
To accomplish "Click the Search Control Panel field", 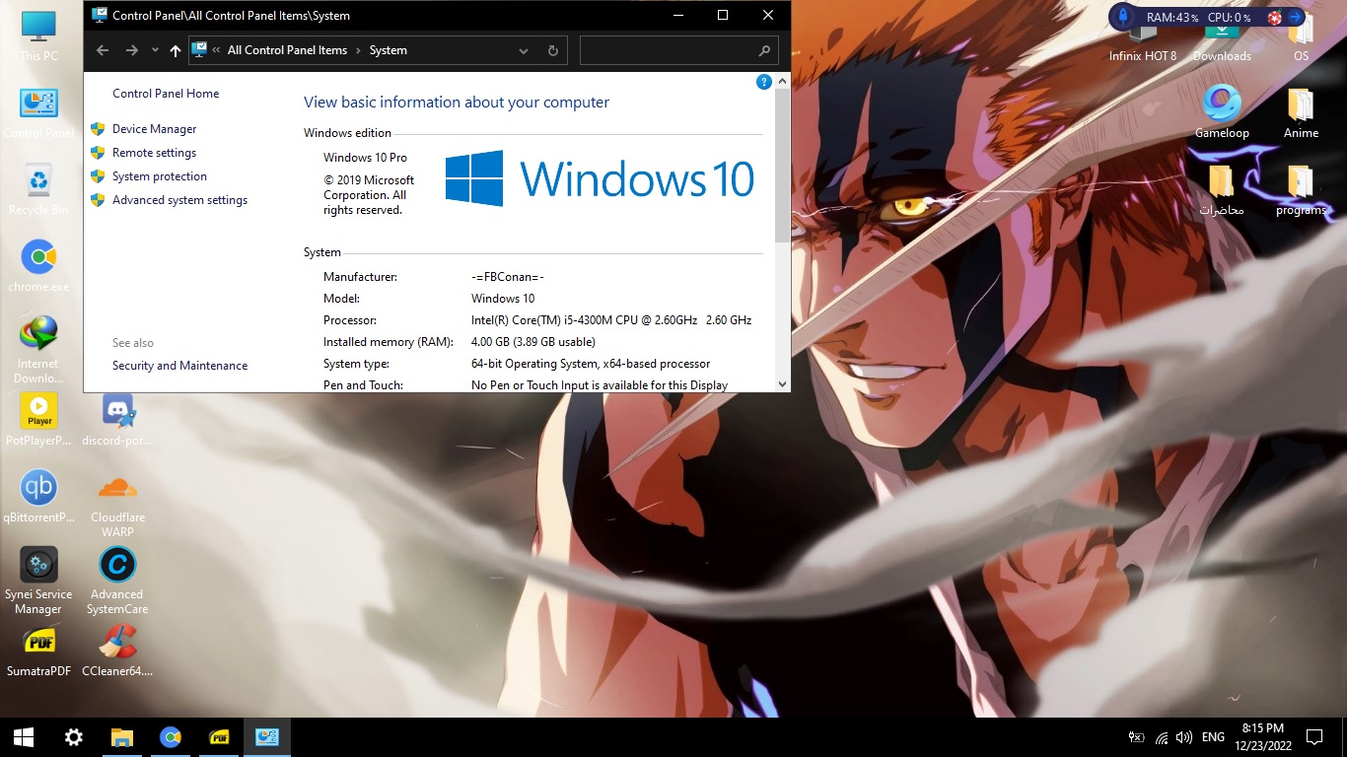I will [x=678, y=50].
